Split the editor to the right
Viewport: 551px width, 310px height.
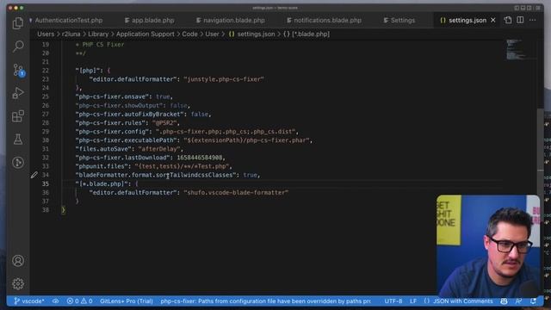(x=520, y=20)
